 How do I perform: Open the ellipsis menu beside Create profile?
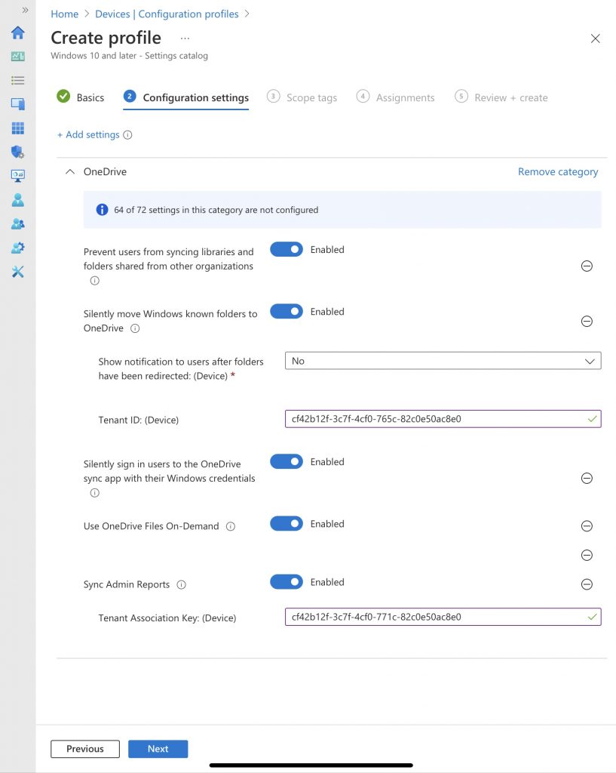tap(185, 38)
